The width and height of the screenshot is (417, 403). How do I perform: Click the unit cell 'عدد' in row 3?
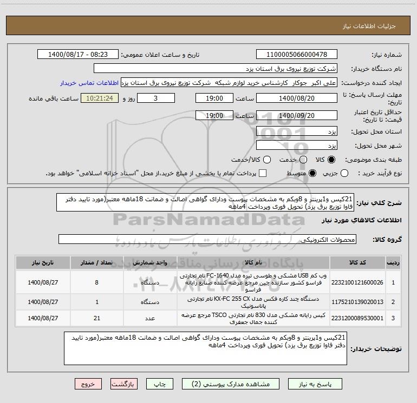point(150,318)
